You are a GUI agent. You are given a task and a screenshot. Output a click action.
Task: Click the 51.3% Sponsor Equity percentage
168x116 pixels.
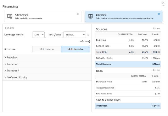[145, 58]
